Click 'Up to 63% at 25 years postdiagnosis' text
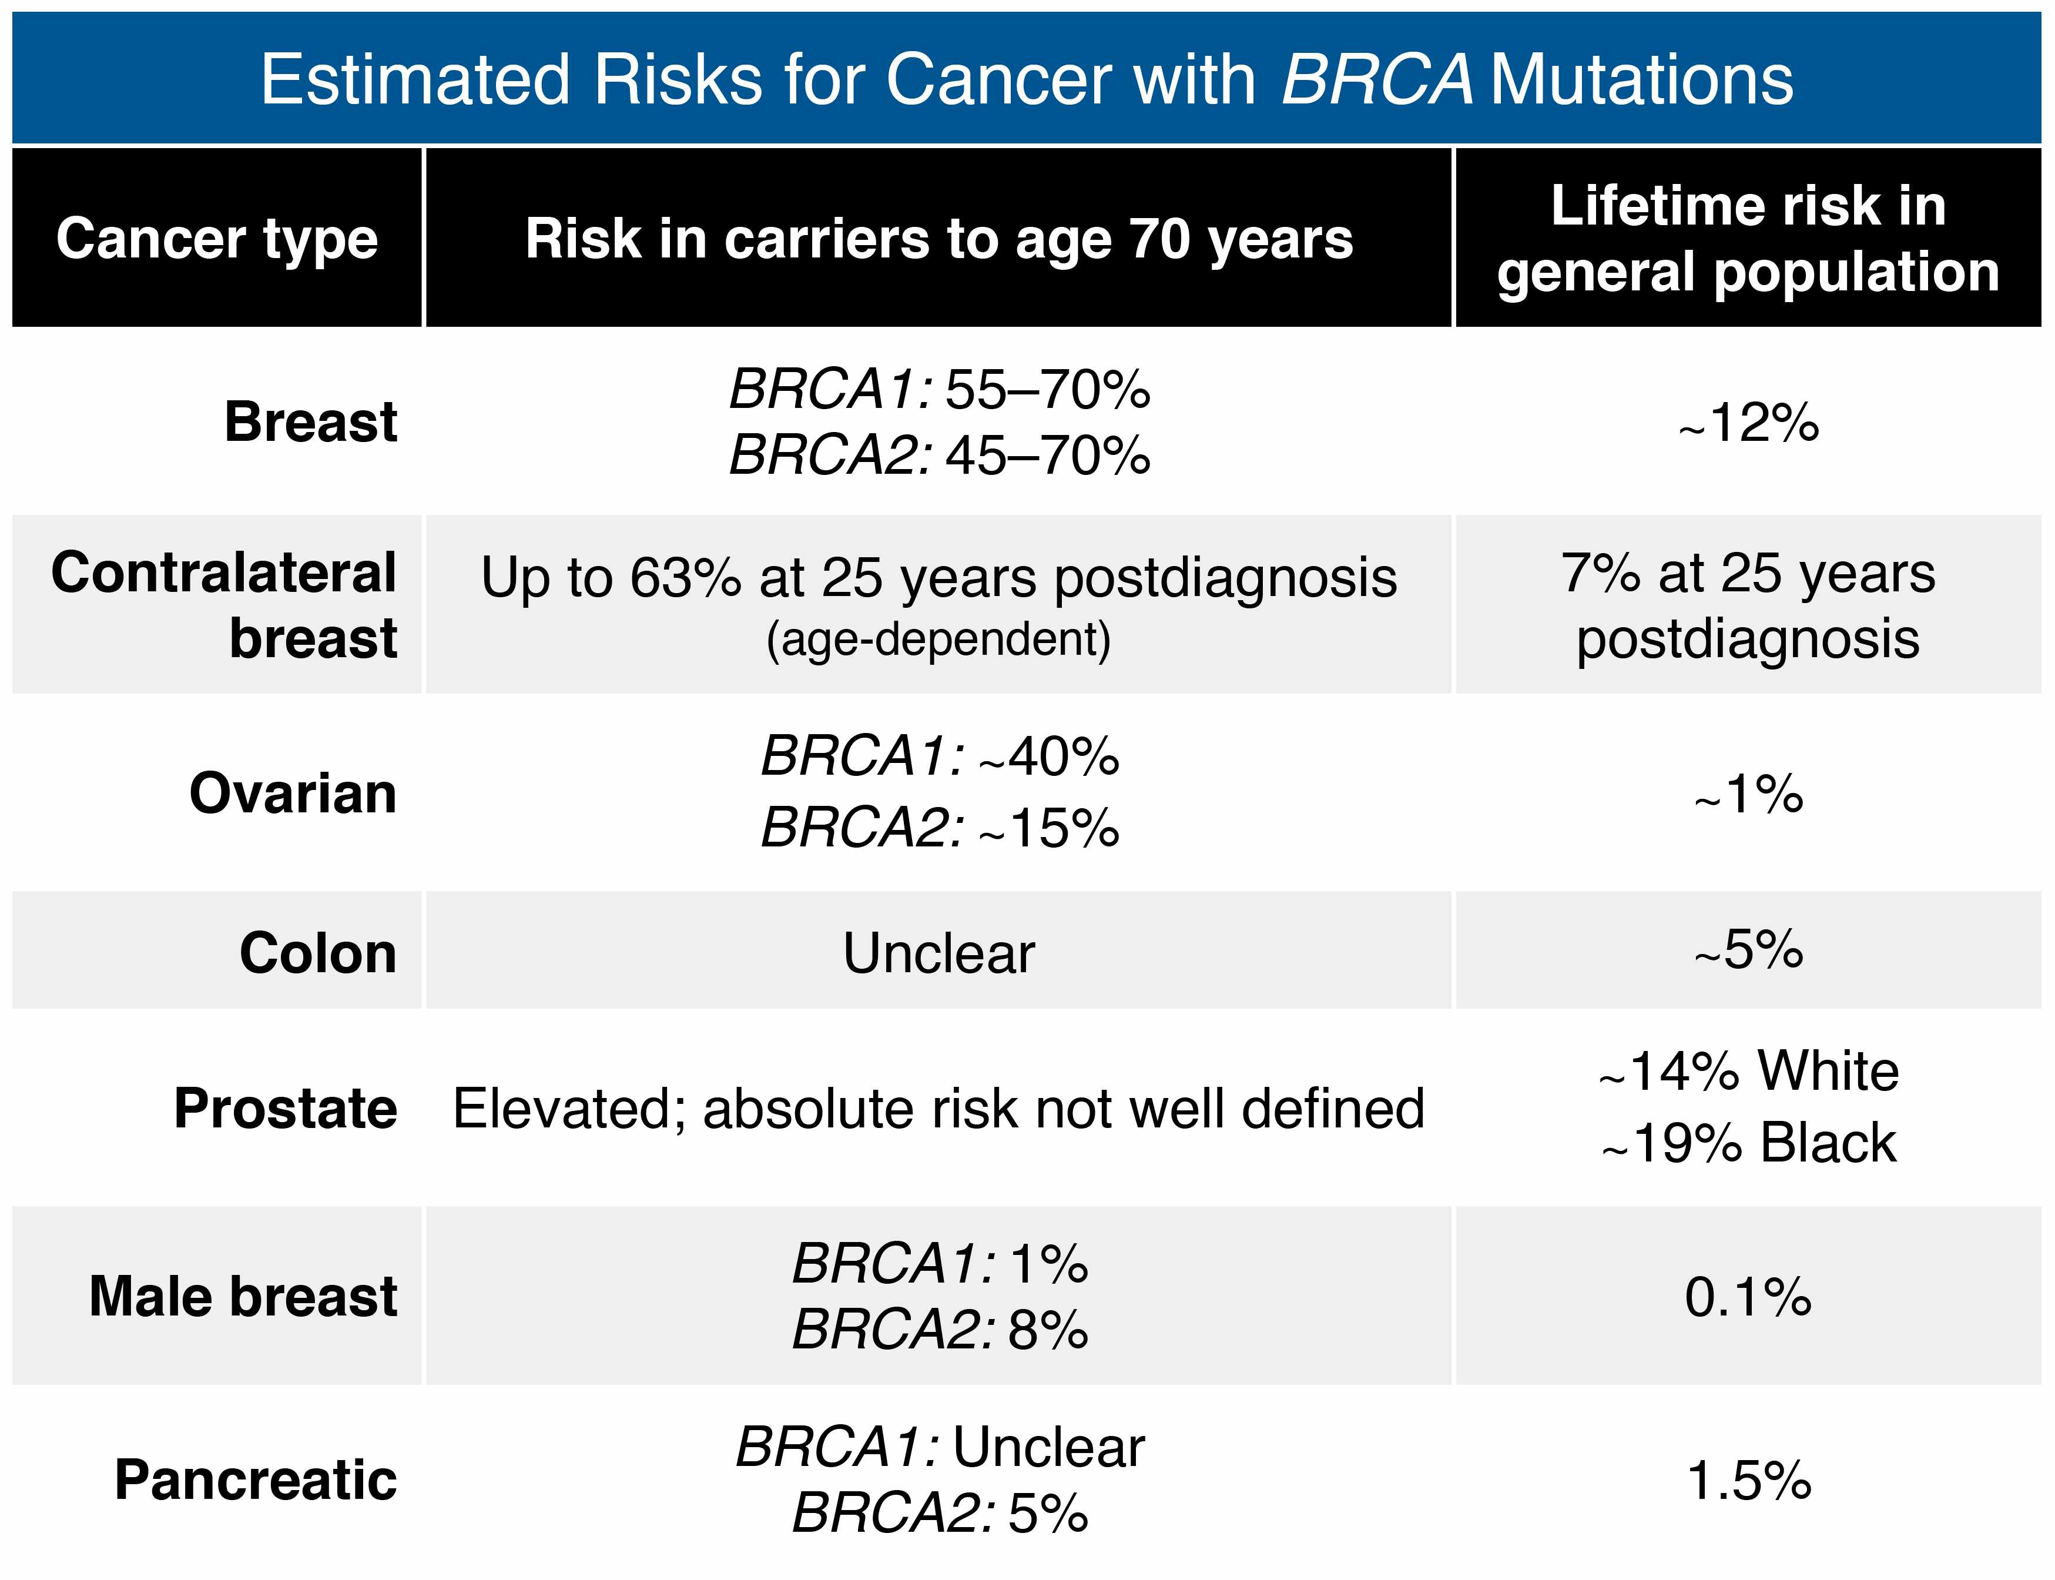This screenshot has width=2055, height=1580. [x=939, y=577]
